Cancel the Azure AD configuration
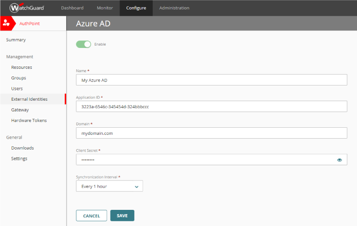357x226 pixels. pyautogui.click(x=91, y=216)
